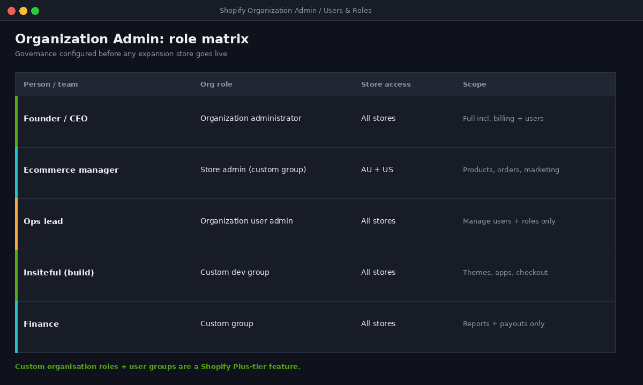Select the 'Insiteful (build)' row name
The image size is (643, 385).
(59, 273)
